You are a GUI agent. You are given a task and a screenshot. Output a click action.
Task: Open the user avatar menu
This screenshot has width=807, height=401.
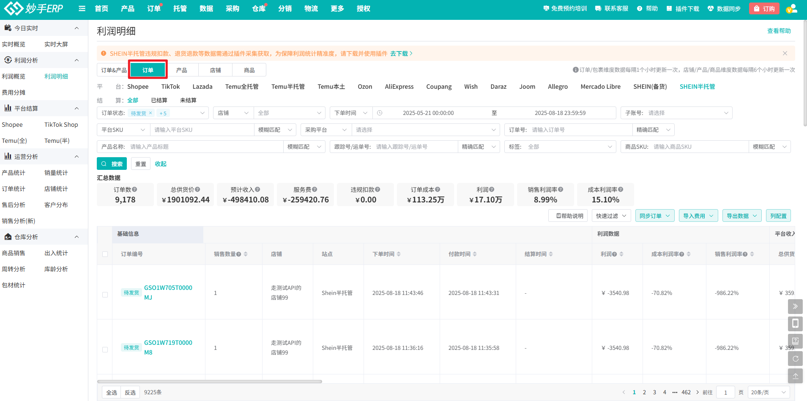click(x=791, y=8)
